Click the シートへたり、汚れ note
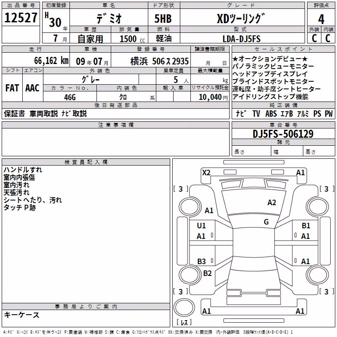Viewport: 337px width, 337px height. pos(33,200)
